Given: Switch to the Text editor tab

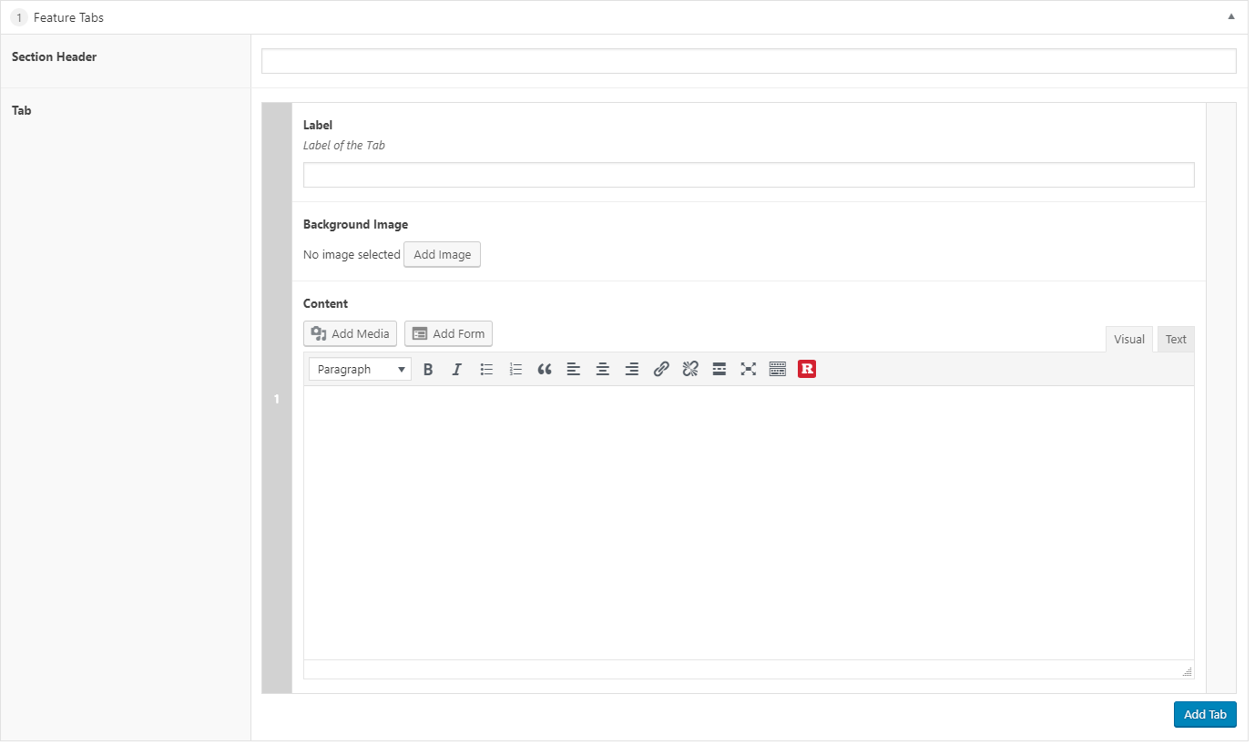Looking at the screenshot, I should click(x=1176, y=339).
